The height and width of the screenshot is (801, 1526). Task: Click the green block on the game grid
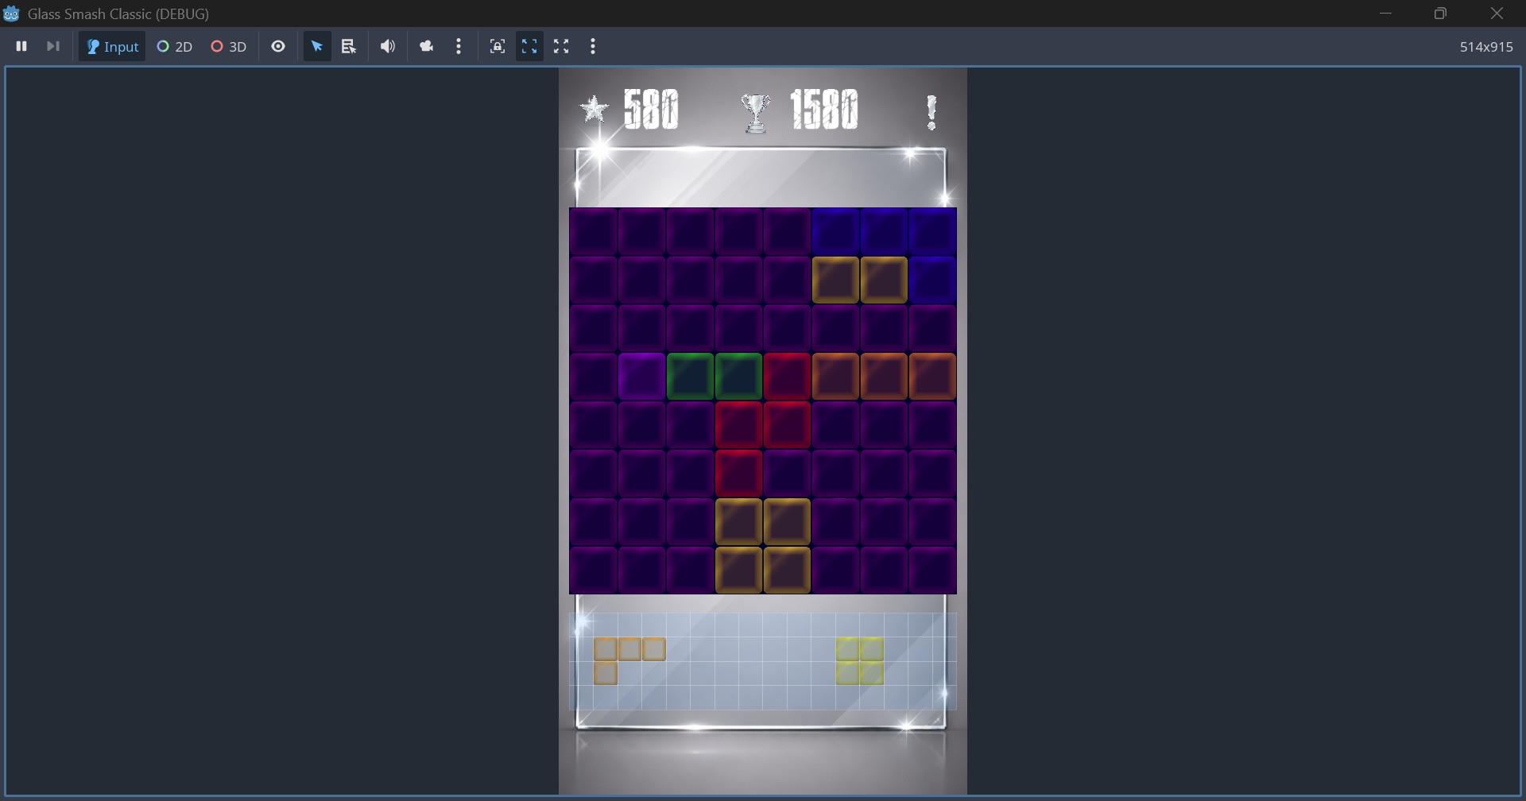click(x=688, y=376)
